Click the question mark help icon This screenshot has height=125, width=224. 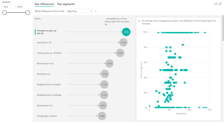(96, 11)
